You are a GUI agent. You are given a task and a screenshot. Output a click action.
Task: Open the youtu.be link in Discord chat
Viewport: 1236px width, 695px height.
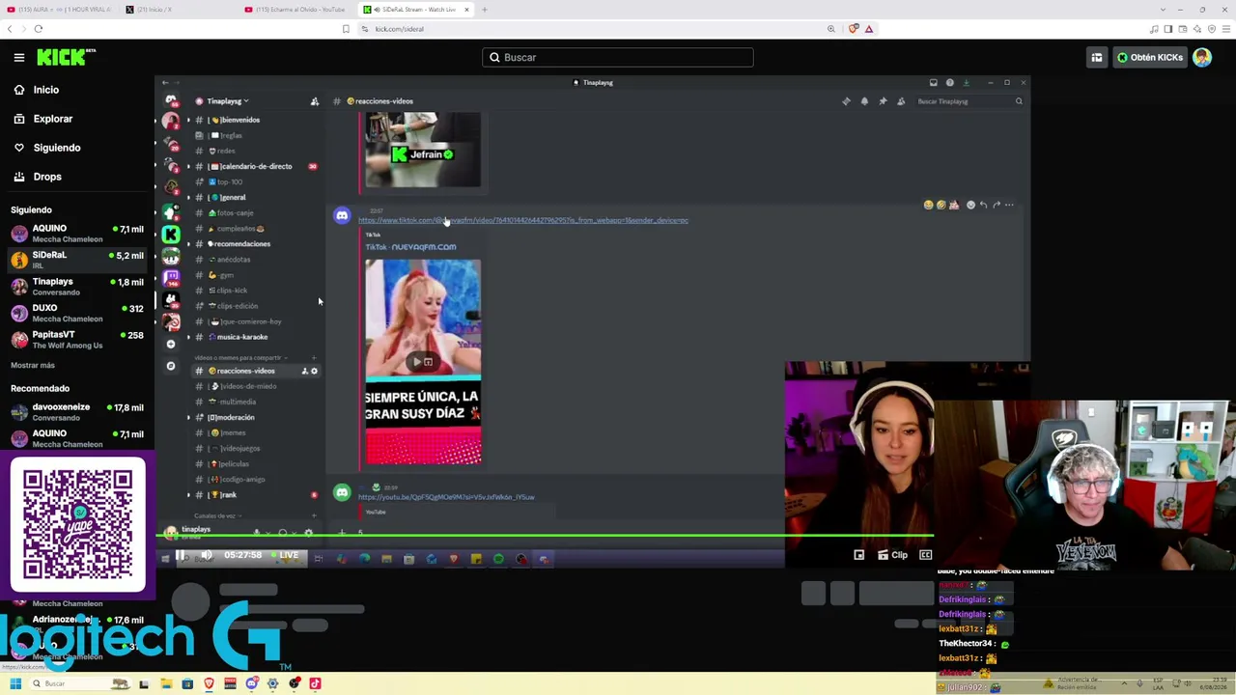(x=446, y=497)
